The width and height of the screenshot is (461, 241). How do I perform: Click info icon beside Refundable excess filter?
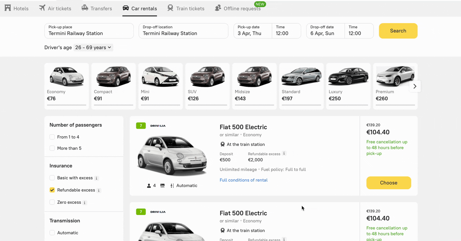click(99, 190)
